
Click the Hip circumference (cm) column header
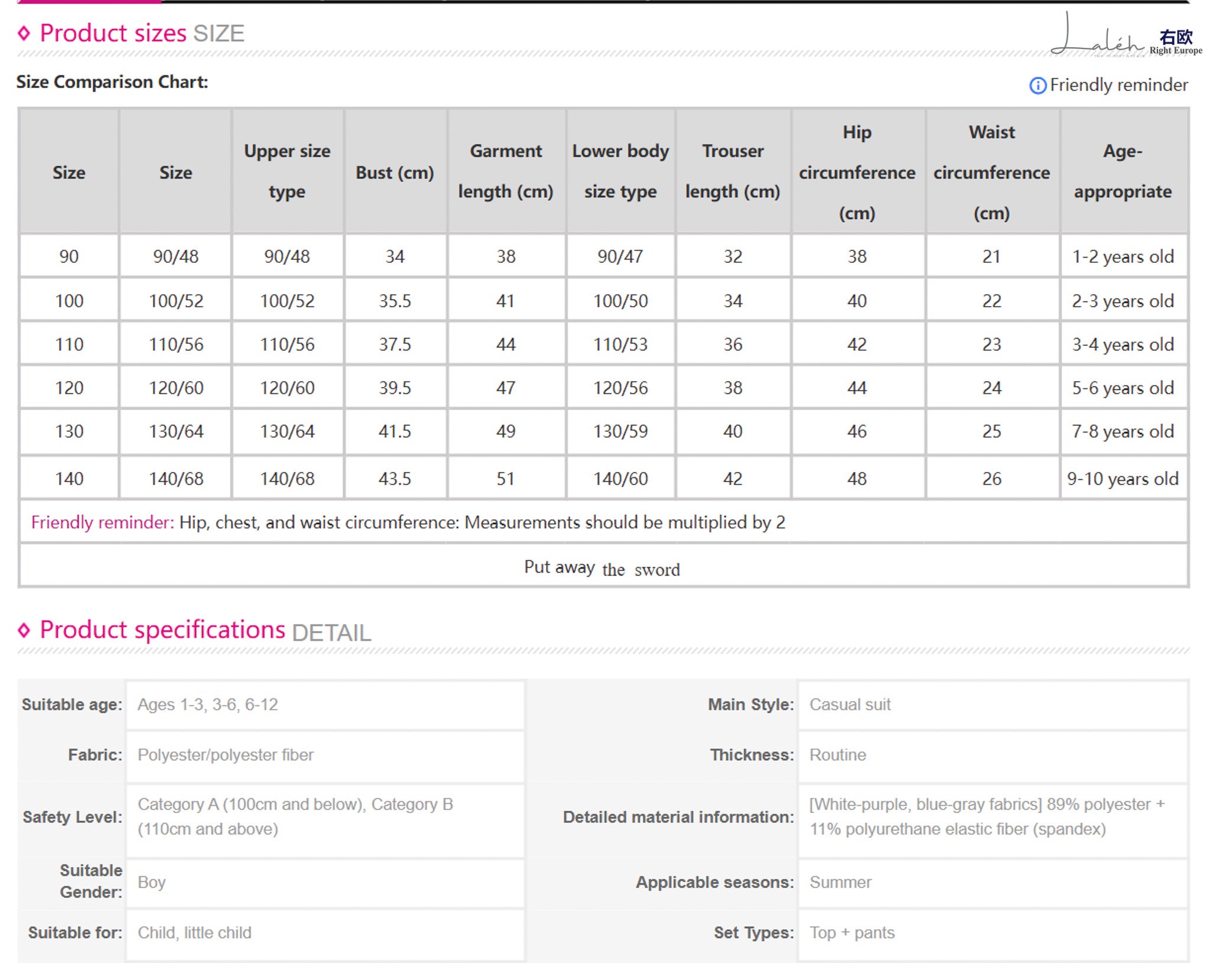pyautogui.click(x=857, y=173)
